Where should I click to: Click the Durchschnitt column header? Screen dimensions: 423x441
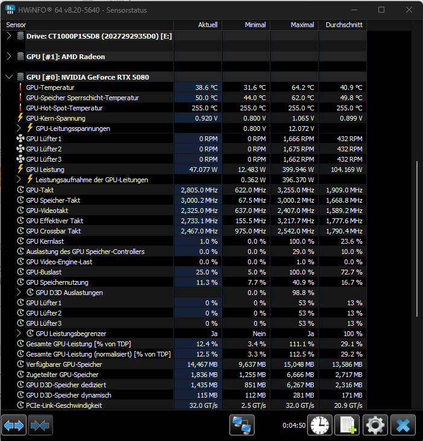[343, 25]
